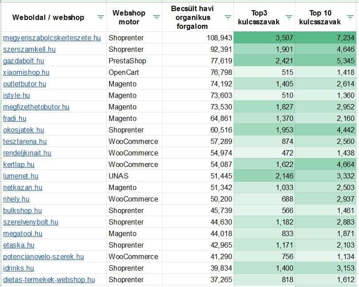The image size is (359, 287).
Task: Click the istyle.hu link
Action: click(16, 96)
